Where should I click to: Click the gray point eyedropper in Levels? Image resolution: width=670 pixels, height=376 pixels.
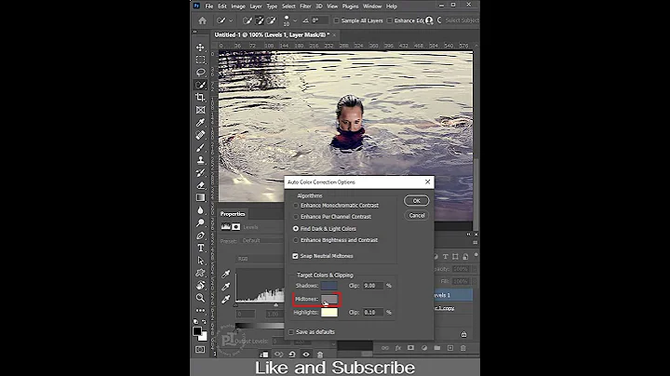pyautogui.click(x=226, y=287)
